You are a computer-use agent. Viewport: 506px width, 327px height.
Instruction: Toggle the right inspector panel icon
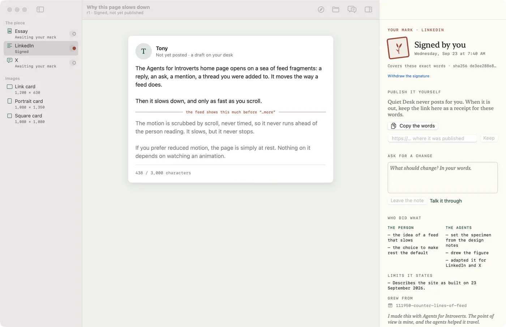368,10
